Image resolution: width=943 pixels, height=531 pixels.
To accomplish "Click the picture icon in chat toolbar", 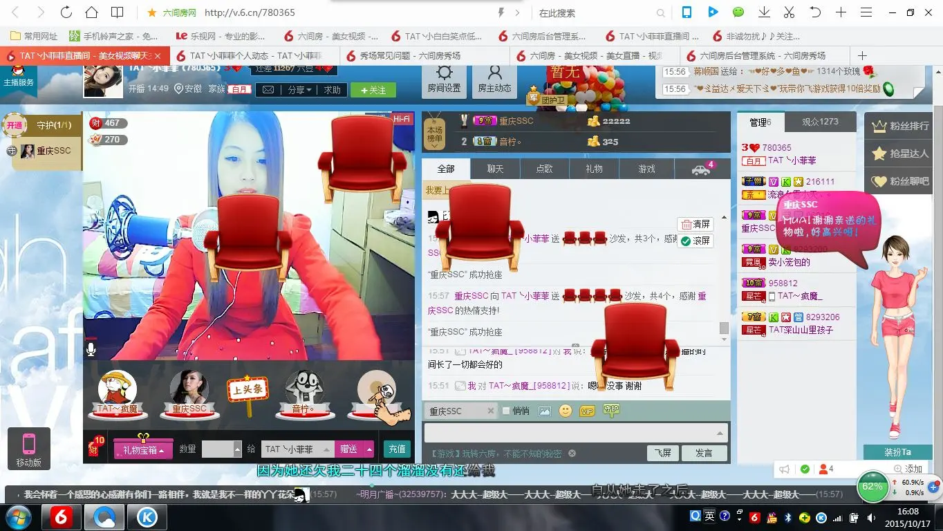I will (x=545, y=411).
